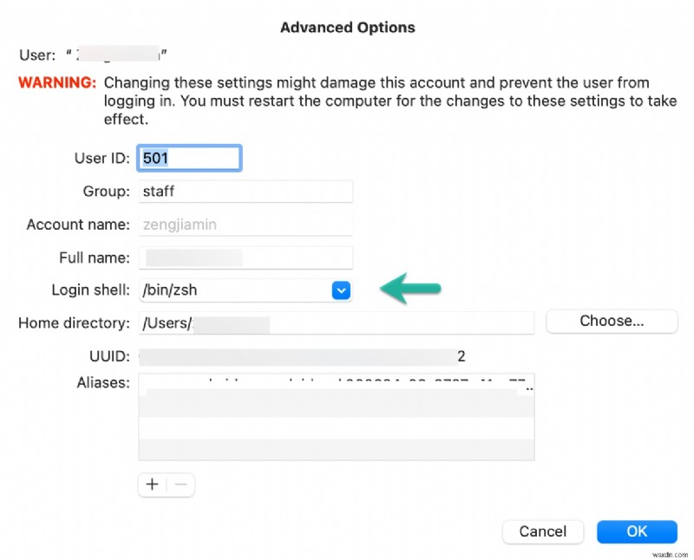Open the Login shell dropdown arrow
Image resolution: width=694 pixels, height=560 pixels.
click(341, 291)
